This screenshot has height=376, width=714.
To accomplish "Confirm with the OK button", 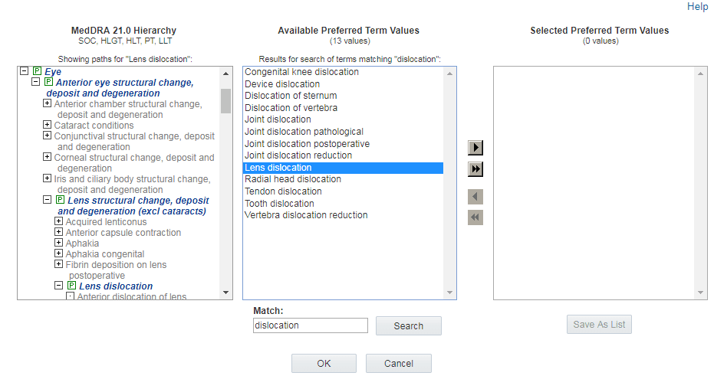I will click(324, 364).
